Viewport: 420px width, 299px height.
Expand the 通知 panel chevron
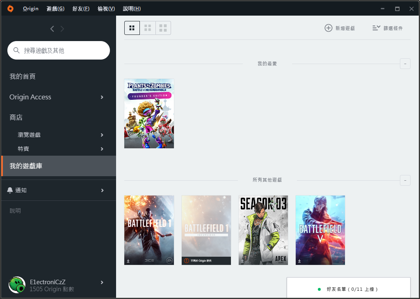pyautogui.click(x=102, y=191)
